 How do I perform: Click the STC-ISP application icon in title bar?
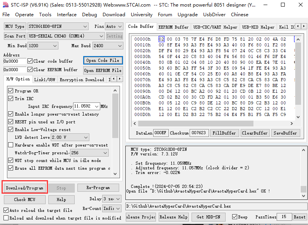click(x=5, y=5)
